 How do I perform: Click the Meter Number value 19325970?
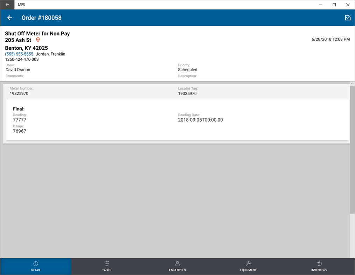(x=19, y=93)
